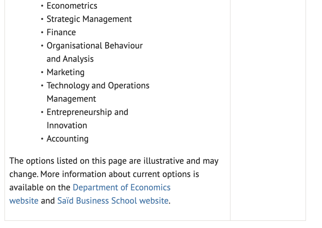Image resolution: width=322 pixels, height=228 pixels.
Task: Click the Accounting list item
Action: (x=67, y=139)
